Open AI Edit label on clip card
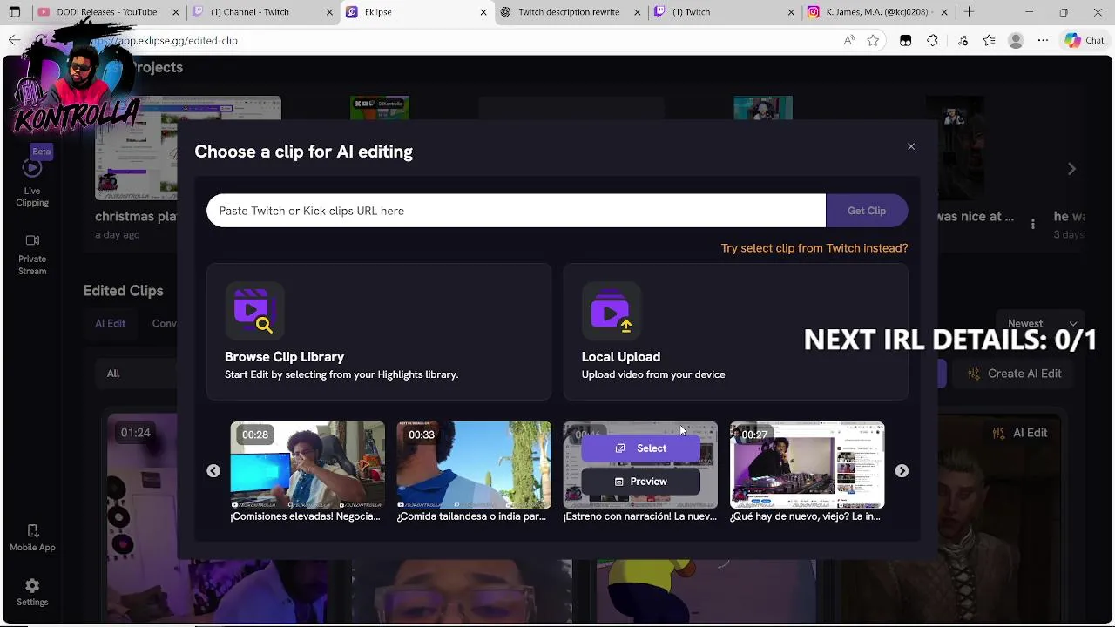Screen dimensions: 1115x627 tap(1020, 433)
